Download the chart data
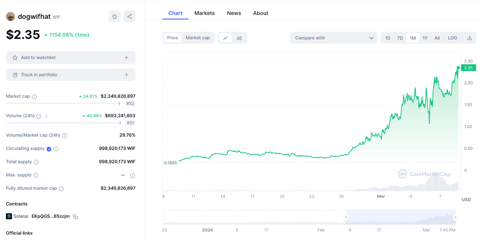This screenshot has width=483, height=240. coord(469,38)
